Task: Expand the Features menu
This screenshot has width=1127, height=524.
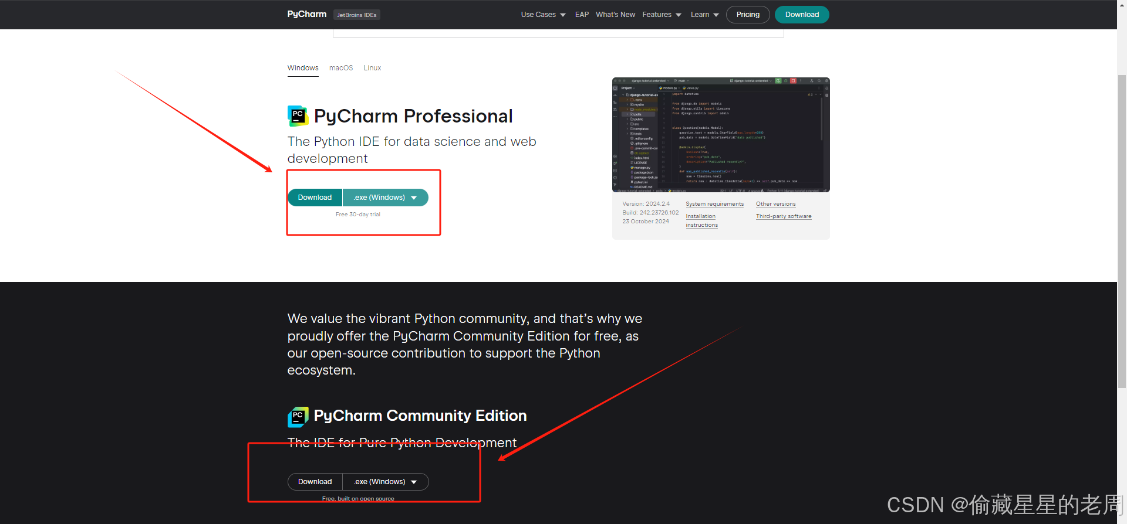Action: pyautogui.click(x=662, y=15)
